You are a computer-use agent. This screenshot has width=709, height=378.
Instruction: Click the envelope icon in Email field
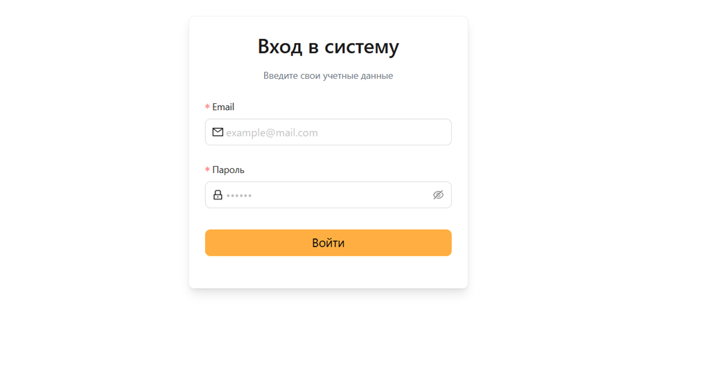point(218,132)
